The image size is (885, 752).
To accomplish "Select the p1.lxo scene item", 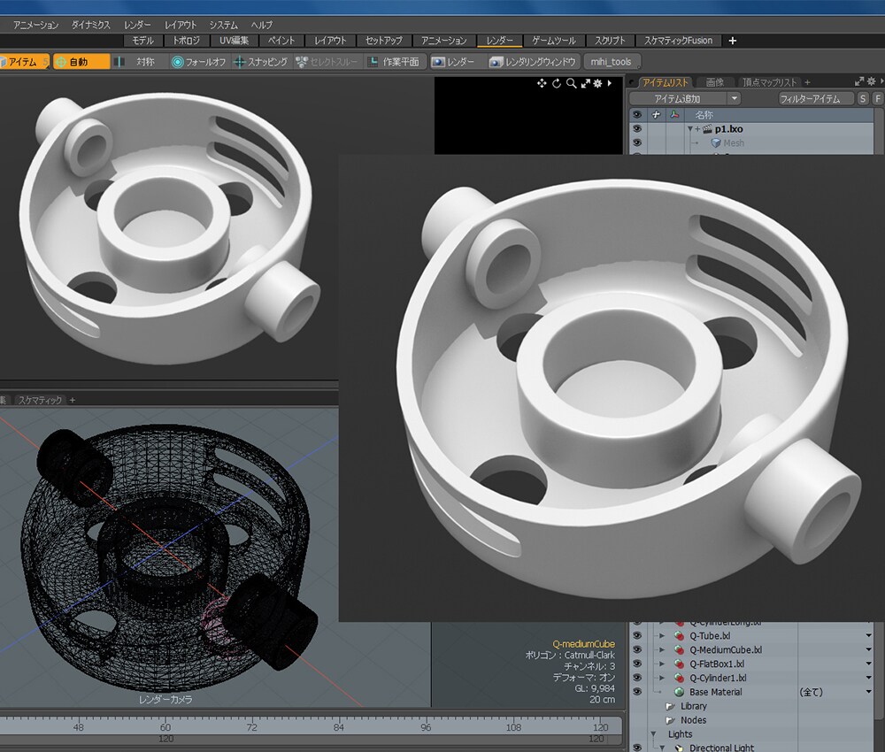I will click(x=728, y=129).
